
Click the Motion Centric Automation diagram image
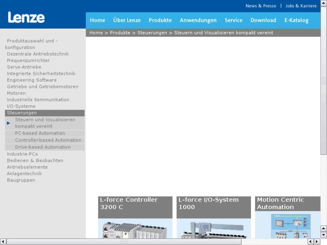291,226
